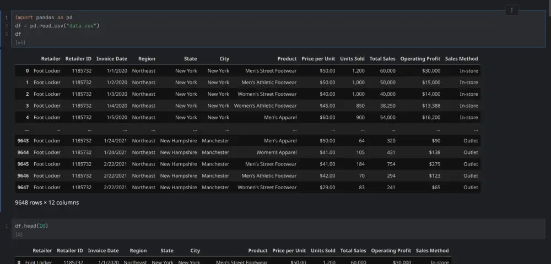Click the Outlet sales method cell in row 9643

pos(471,141)
